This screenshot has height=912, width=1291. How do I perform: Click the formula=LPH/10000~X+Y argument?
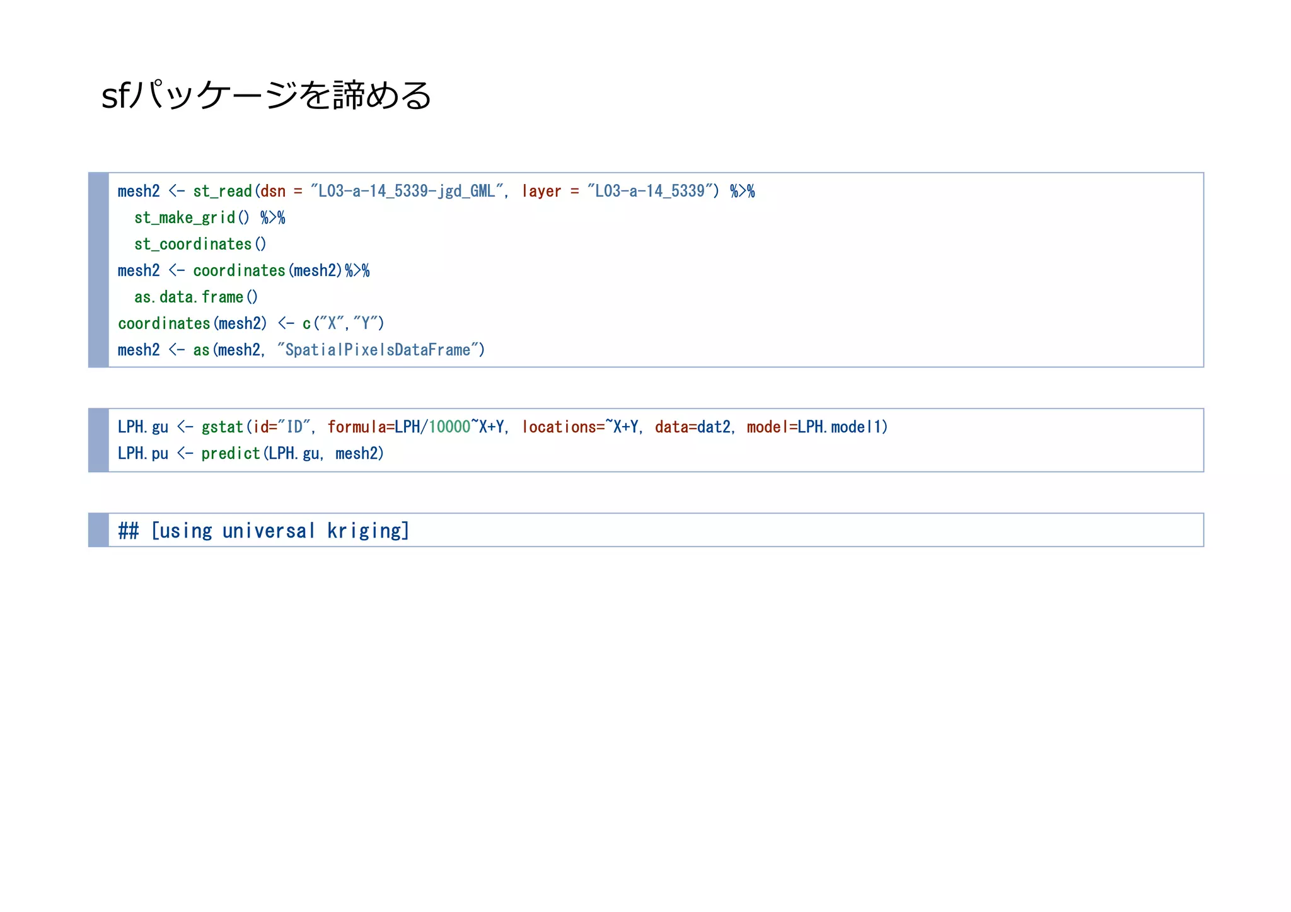[415, 427]
